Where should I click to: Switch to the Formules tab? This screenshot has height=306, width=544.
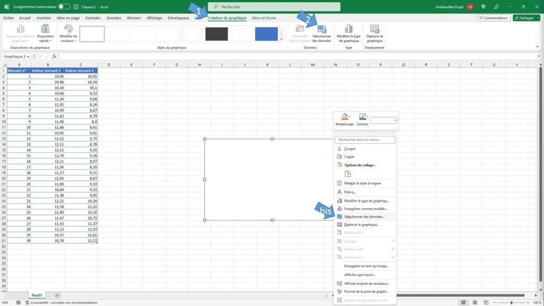92,18
